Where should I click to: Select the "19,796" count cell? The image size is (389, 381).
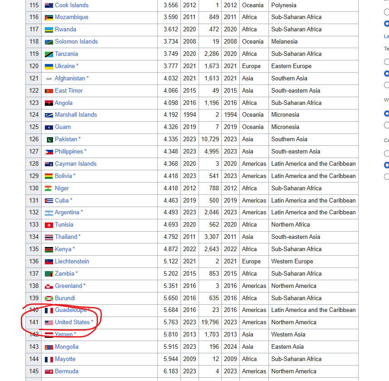pos(210,322)
